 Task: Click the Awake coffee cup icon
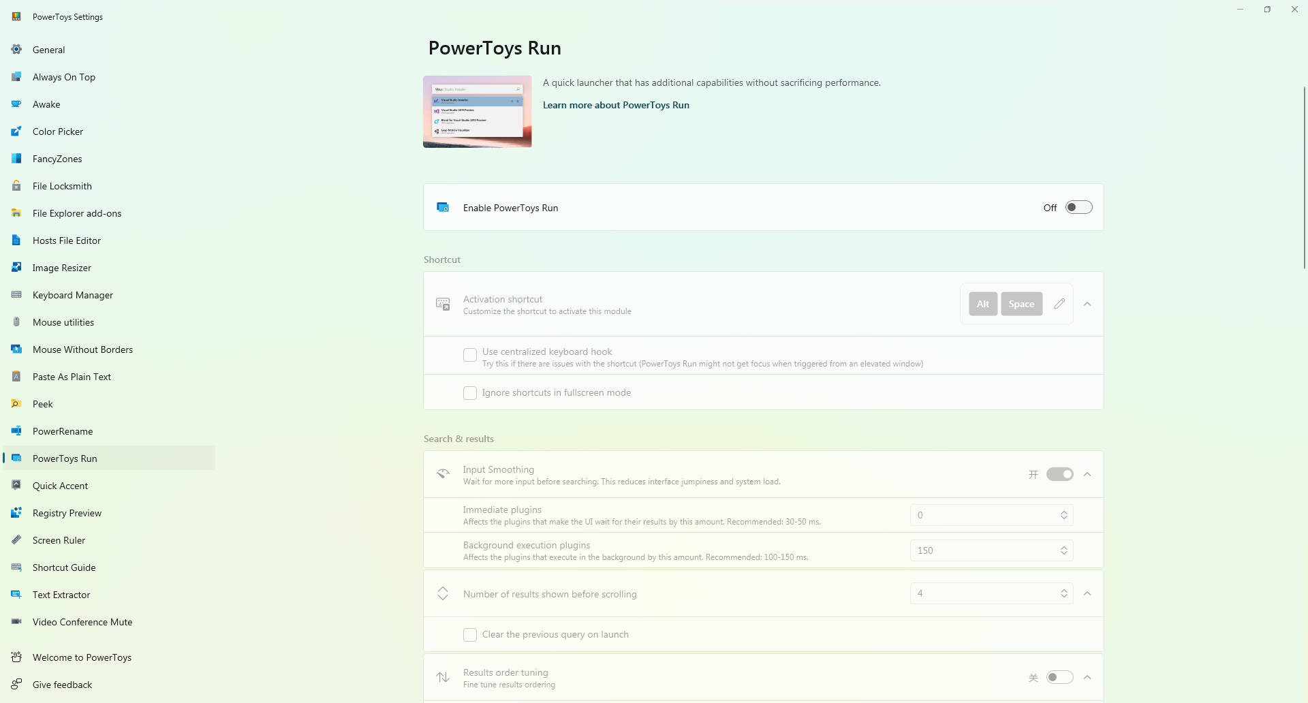[16, 104]
